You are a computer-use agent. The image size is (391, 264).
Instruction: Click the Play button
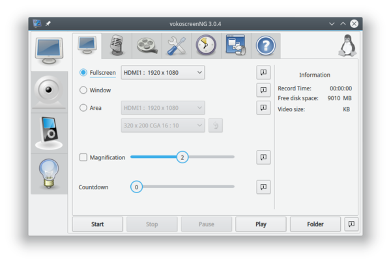coord(261,224)
